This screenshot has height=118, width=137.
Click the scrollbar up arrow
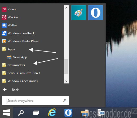pyautogui.click(x=66, y=8)
